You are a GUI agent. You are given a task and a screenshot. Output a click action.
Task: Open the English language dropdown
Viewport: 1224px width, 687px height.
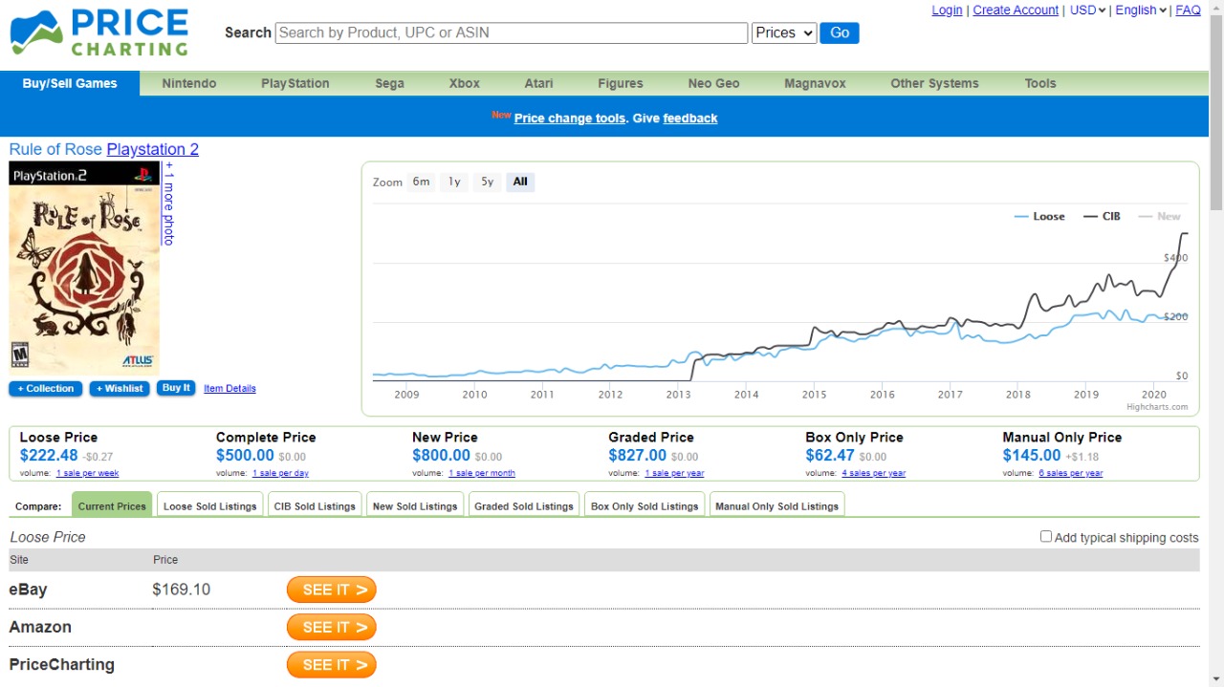coord(1141,11)
